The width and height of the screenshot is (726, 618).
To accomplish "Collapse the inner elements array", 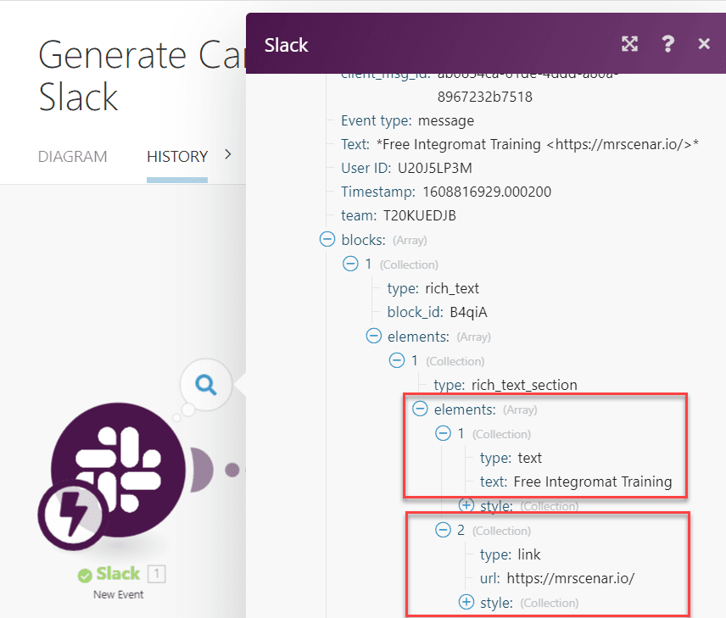I will pyautogui.click(x=419, y=409).
